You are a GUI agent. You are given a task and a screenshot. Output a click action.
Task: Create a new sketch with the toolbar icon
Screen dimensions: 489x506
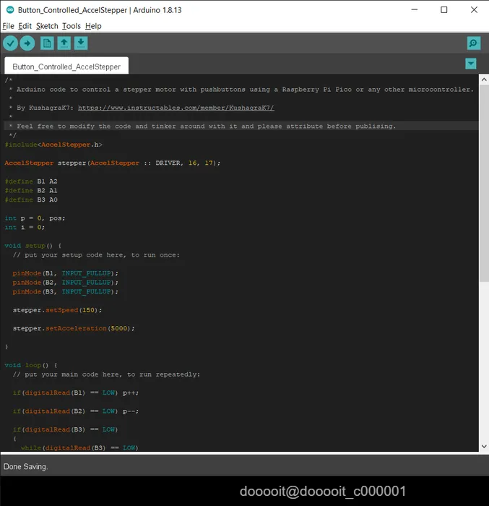pyautogui.click(x=47, y=43)
